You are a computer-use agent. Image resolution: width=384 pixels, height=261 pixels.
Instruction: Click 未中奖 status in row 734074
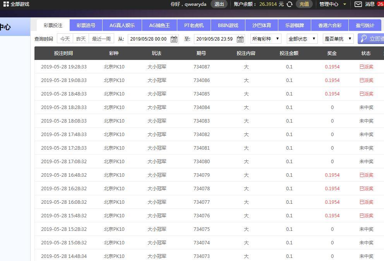click(366, 243)
